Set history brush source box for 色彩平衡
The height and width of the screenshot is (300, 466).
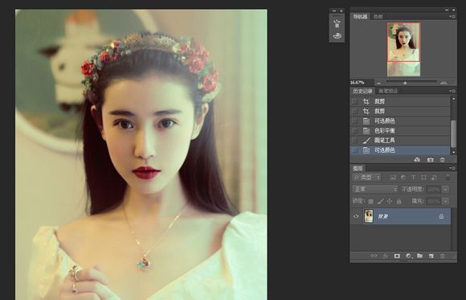pyautogui.click(x=354, y=130)
